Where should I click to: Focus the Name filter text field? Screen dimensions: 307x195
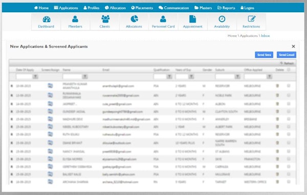(72, 77)
